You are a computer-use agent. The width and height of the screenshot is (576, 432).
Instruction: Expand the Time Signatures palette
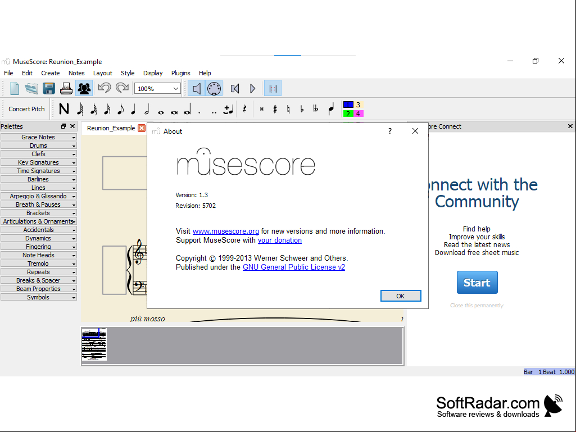click(39, 171)
